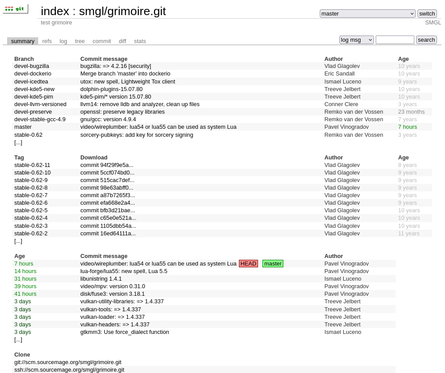This screenshot has height=373, width=445.
Task: Click the index link in the title
Action: (55, 12)
